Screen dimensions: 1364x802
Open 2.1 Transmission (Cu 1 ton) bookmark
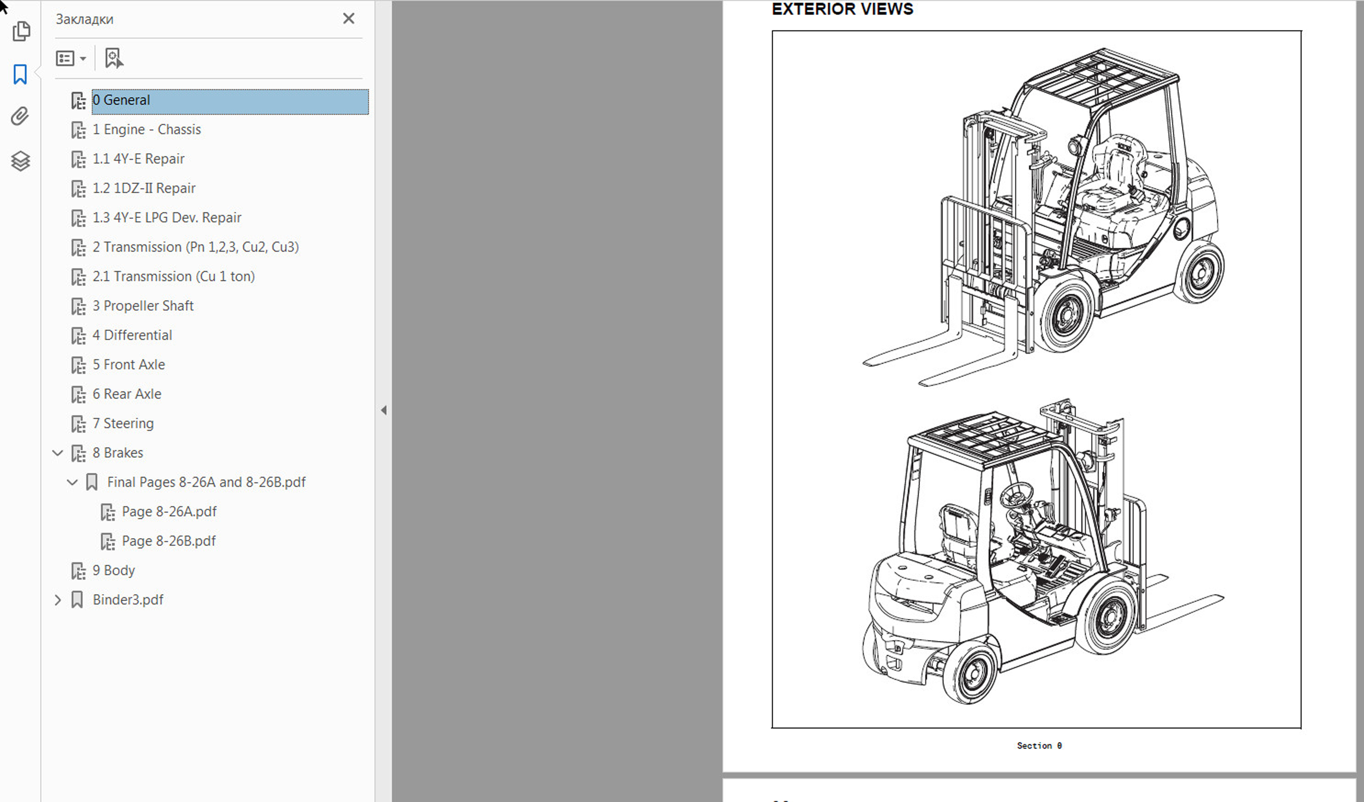tap(173, 277)
